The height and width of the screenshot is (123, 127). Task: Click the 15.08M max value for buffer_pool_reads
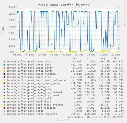click(119, 111)
